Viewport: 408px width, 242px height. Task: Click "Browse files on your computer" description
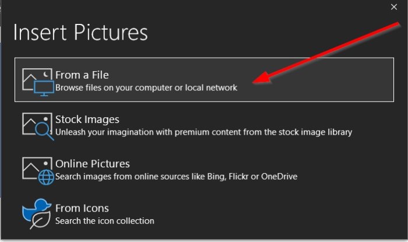point(146,87)
